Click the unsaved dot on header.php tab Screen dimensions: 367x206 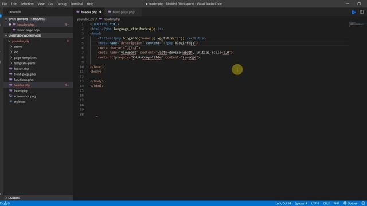coord(100,12)
